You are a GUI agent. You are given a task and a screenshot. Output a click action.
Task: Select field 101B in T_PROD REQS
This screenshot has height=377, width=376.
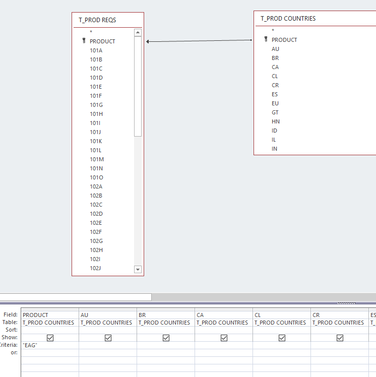(96, 59)
